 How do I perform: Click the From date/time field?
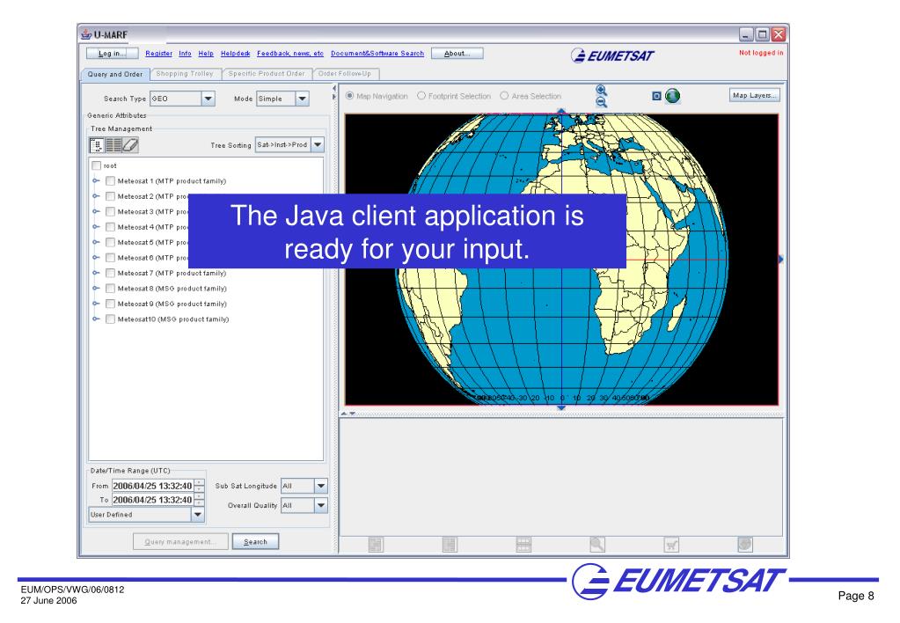pyautogui.click(x=153, y=486)
